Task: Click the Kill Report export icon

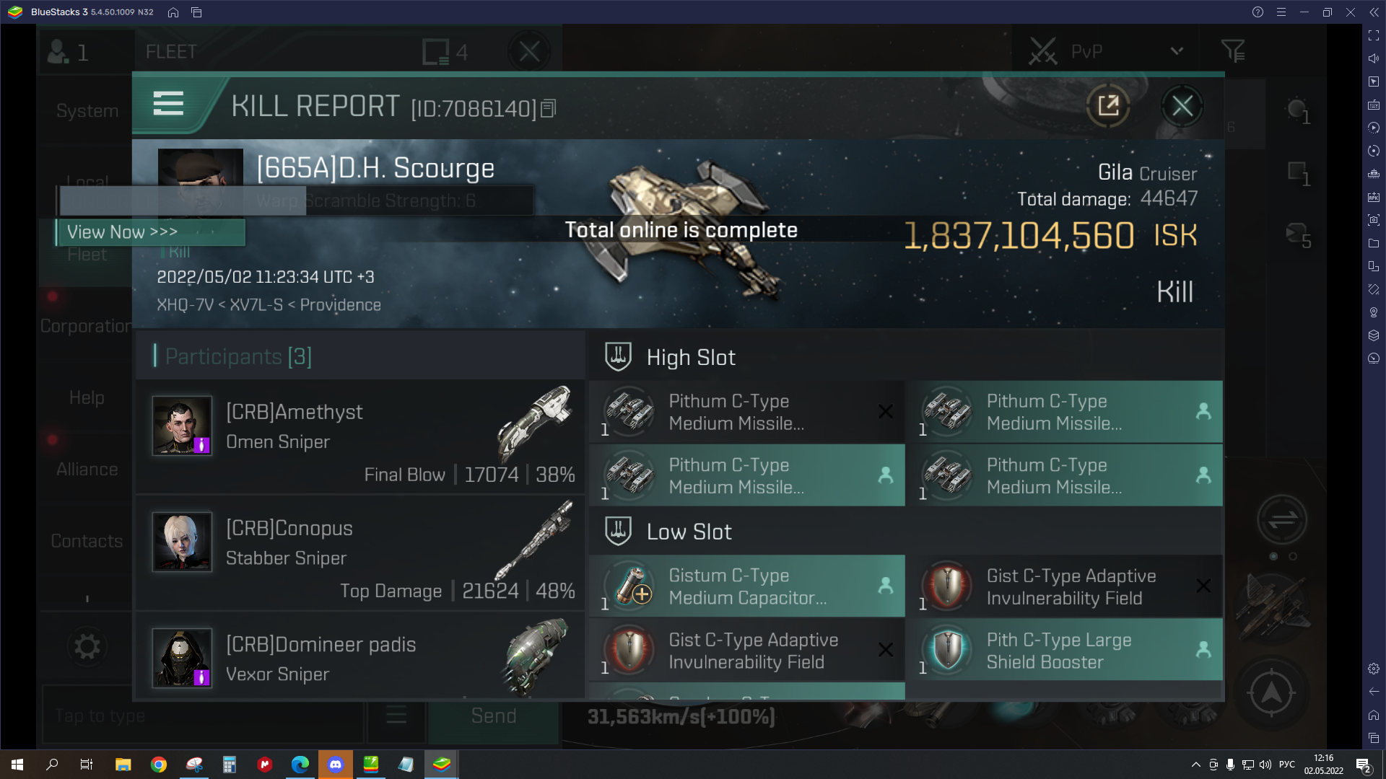Action: click(1107, 105)
